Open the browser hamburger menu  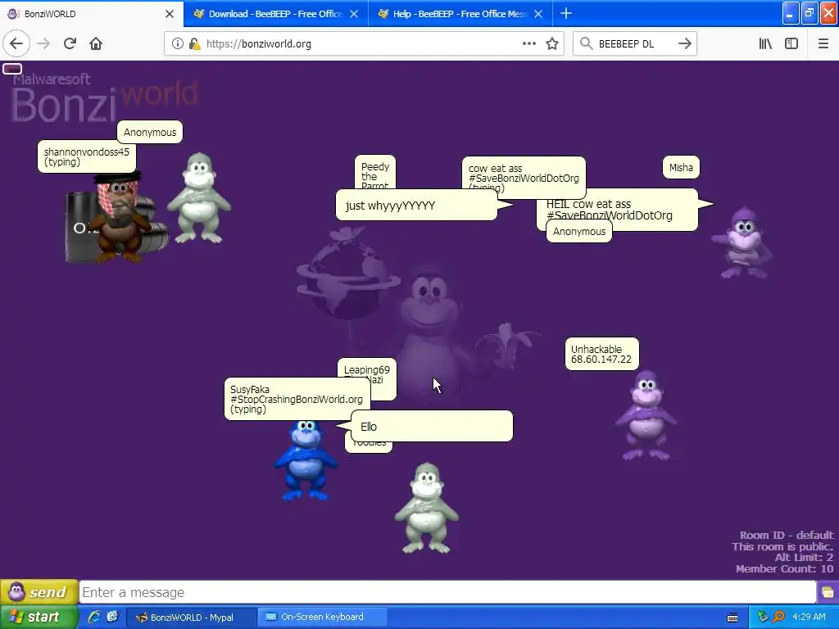point(823,44)
